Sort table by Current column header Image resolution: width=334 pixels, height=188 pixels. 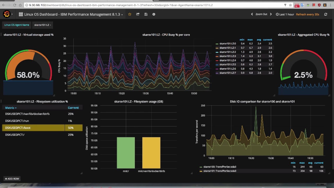point(73,108)
